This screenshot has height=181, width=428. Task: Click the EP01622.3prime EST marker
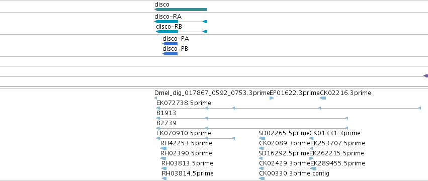click(x=272, y=98)
